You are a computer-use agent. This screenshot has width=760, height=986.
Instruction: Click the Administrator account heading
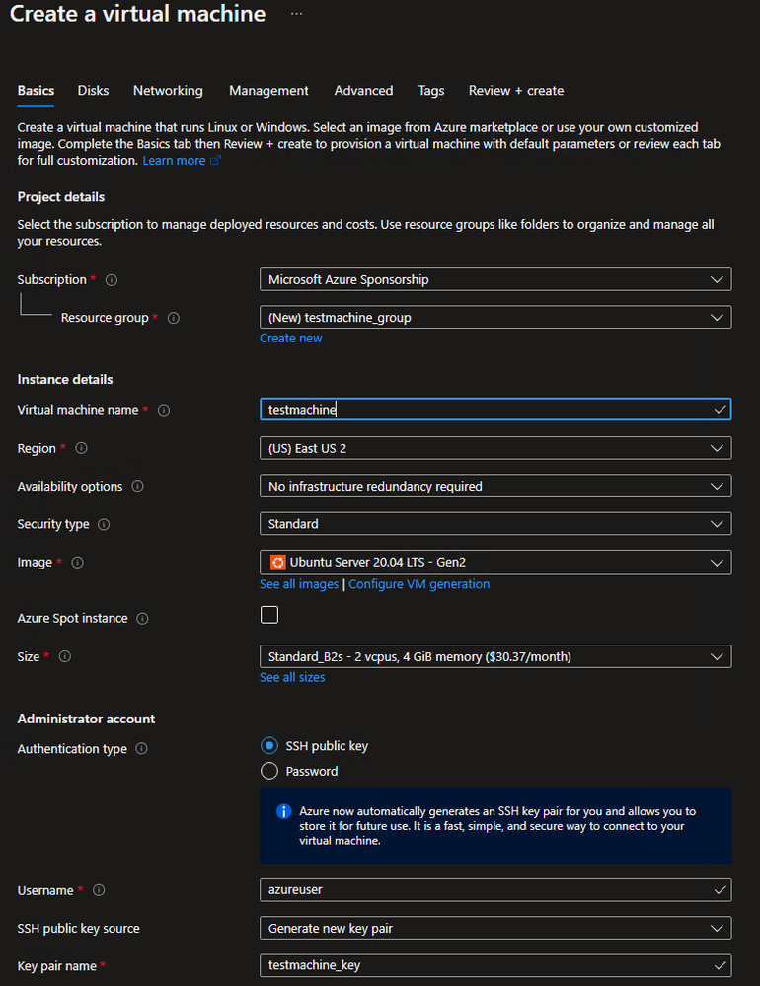coord(86,719)
